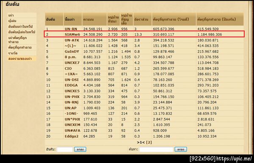Select the current page marker >1<
Viewport: 254px width, 163px height.
(x=141, y=142)
